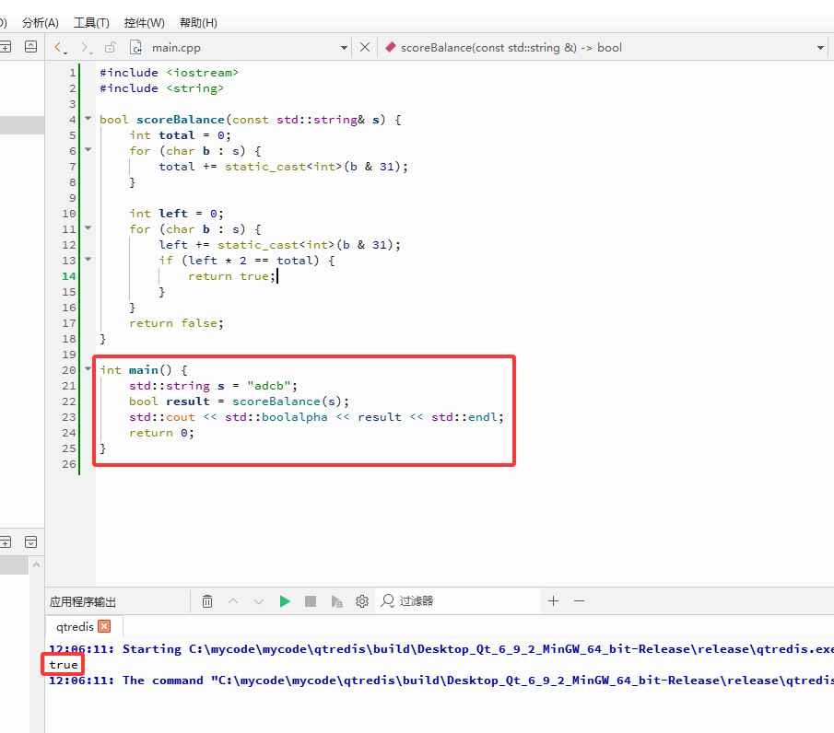Click the filter magnifier icon

[388, 601]
